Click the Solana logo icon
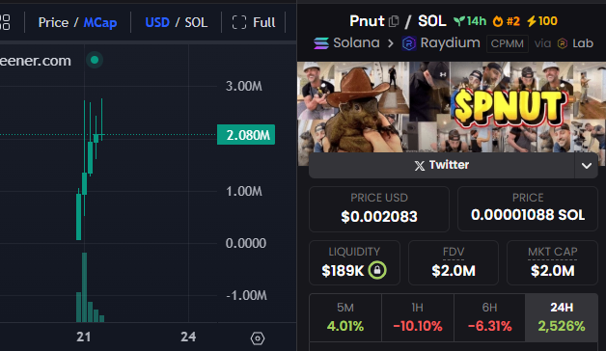The height and width of the screenshot is (351, 606). tap(321, 43)
